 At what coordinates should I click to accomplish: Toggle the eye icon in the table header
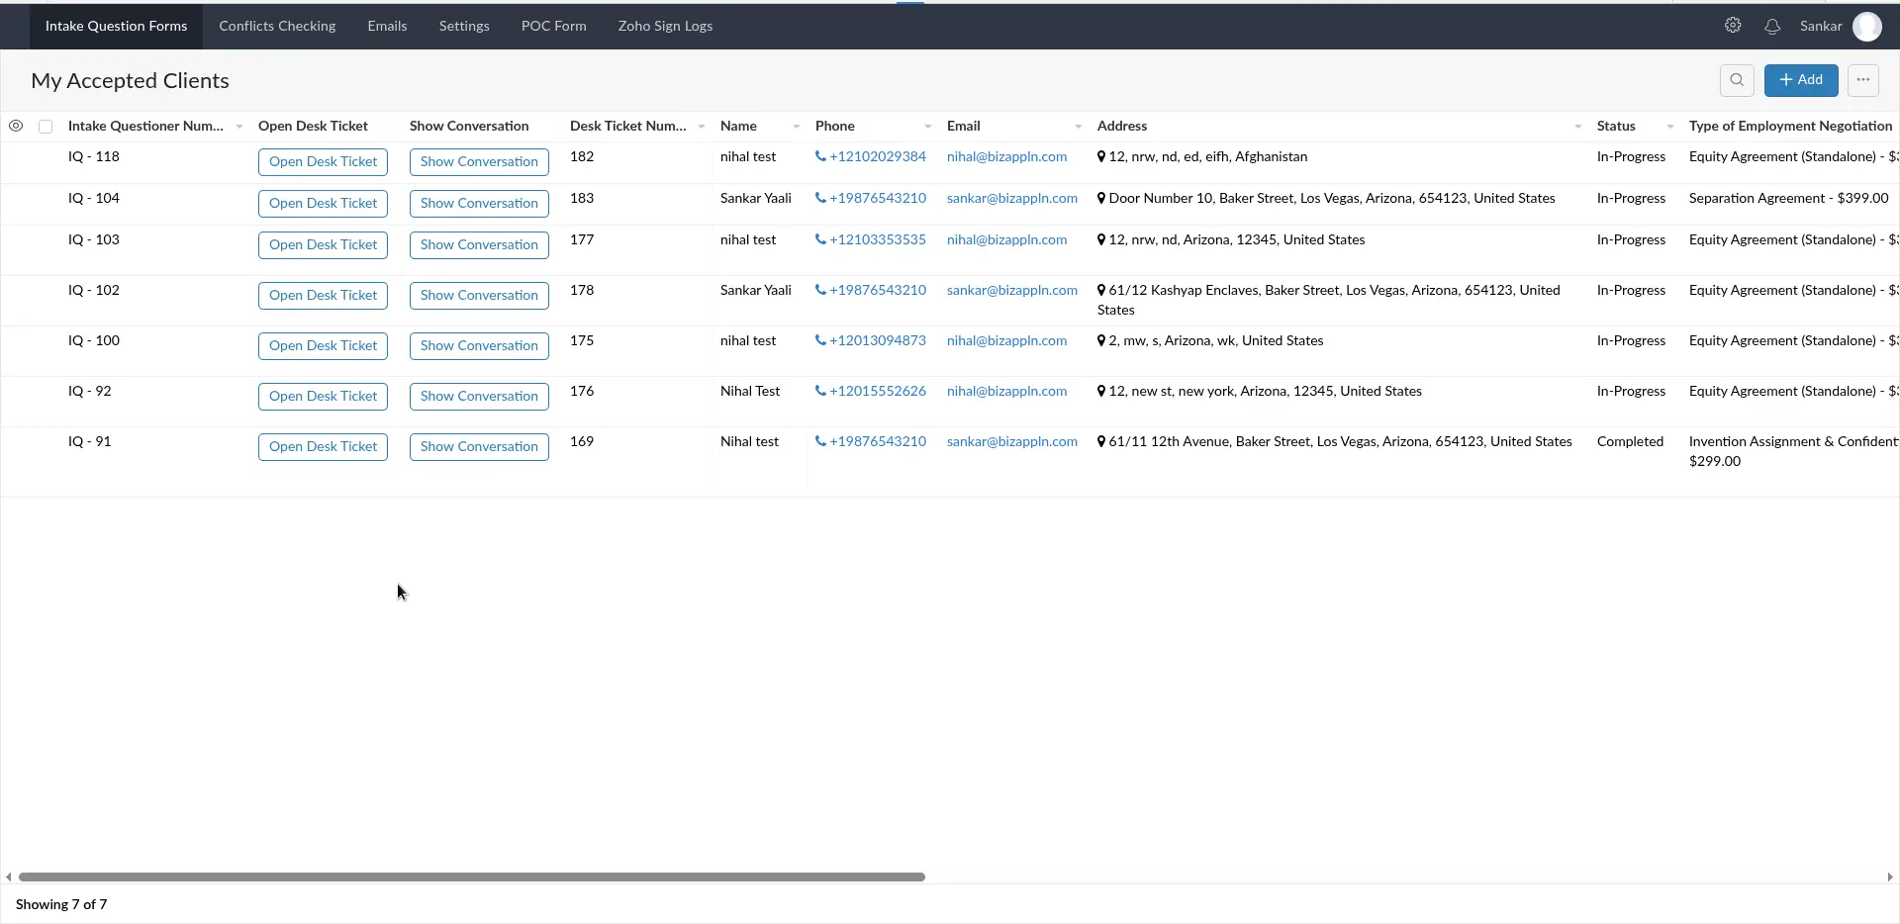coord(16,126)
